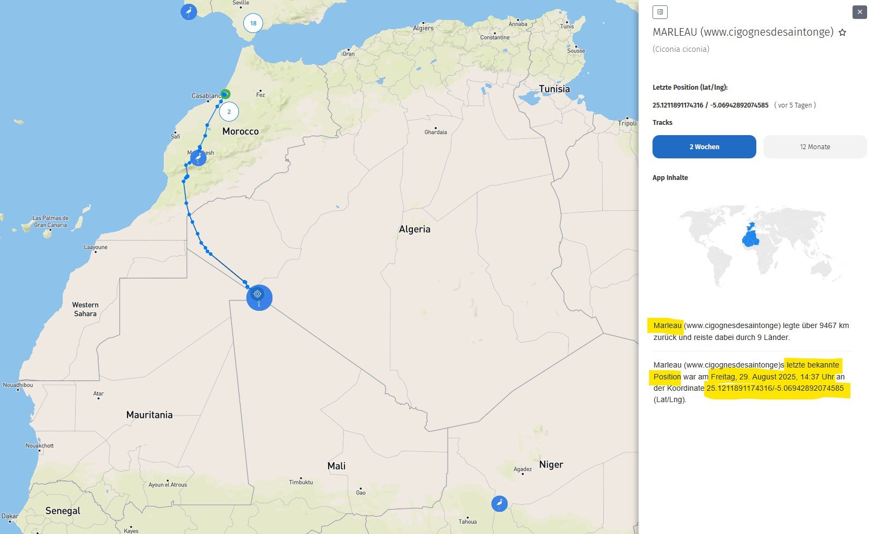Click the MARLEAU title heading
872x534 pixels.
point(742,32)
